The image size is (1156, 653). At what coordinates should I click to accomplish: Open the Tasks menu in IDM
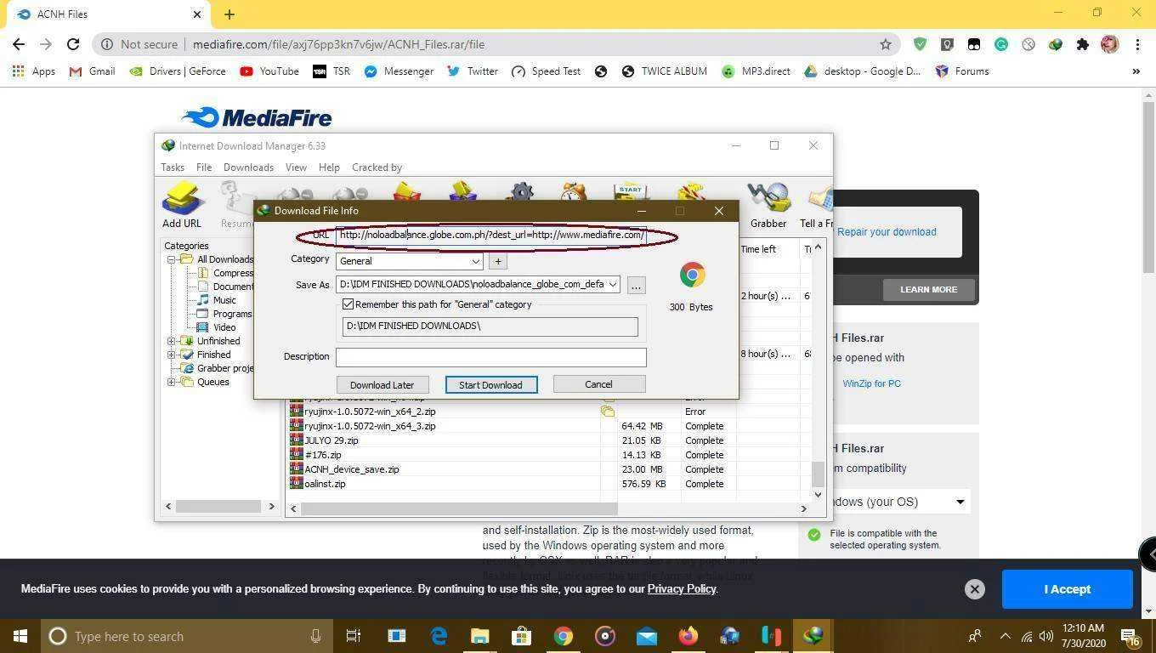click(x=173, y=168)
